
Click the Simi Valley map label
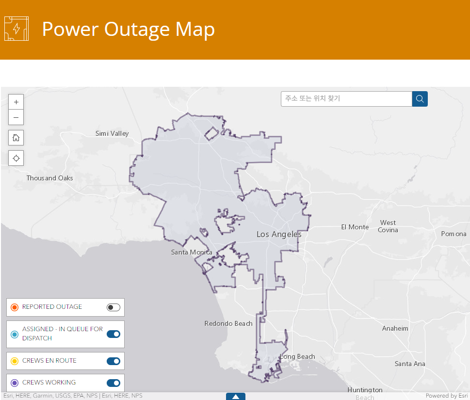(112, 134)
